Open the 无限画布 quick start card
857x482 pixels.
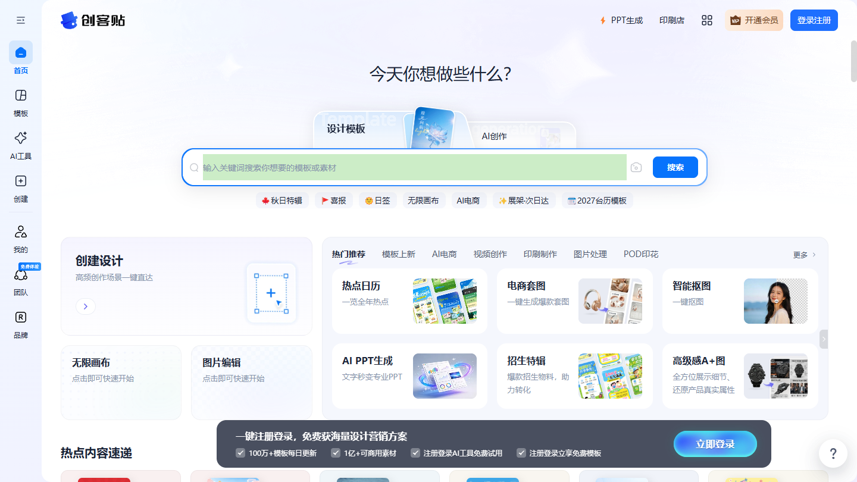pos(121,383)
